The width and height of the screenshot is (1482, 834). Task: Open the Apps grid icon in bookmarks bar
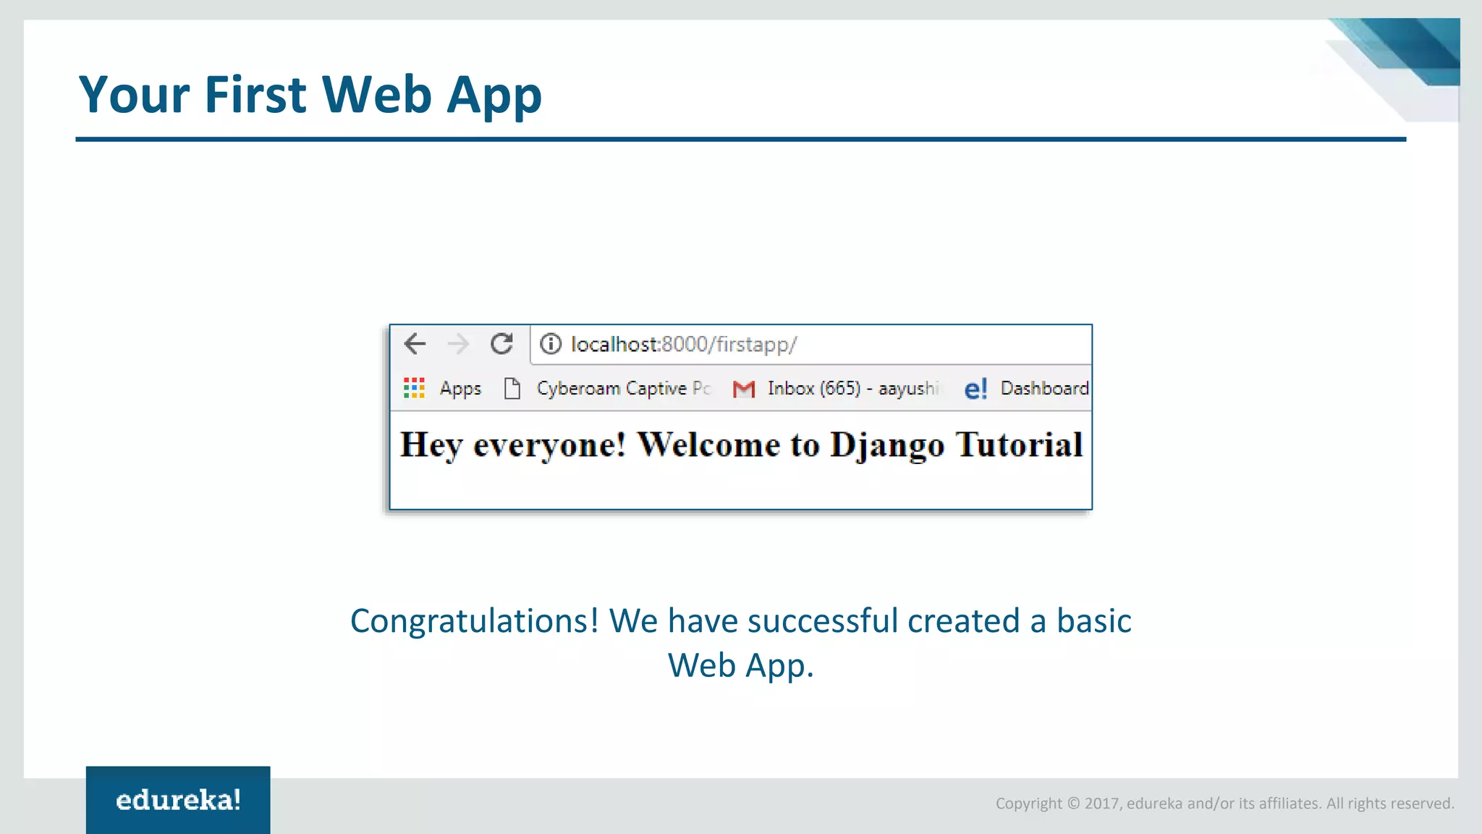click(414, 388)
